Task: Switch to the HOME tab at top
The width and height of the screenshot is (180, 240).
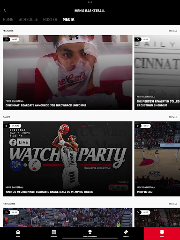Action: 8,20
